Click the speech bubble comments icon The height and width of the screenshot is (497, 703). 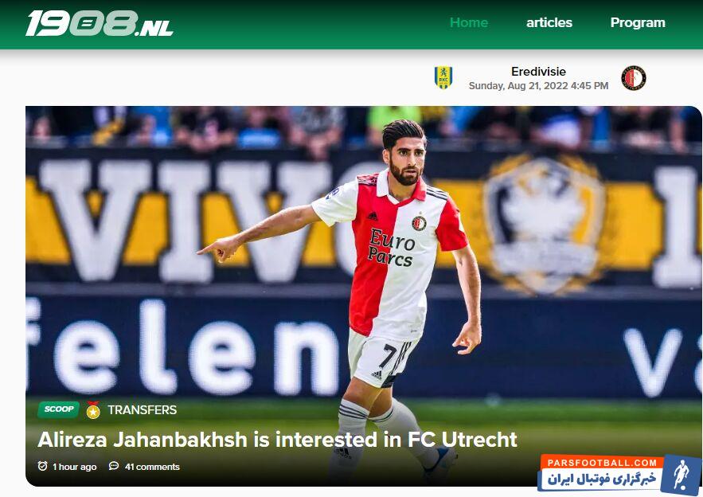click(114, 466)
